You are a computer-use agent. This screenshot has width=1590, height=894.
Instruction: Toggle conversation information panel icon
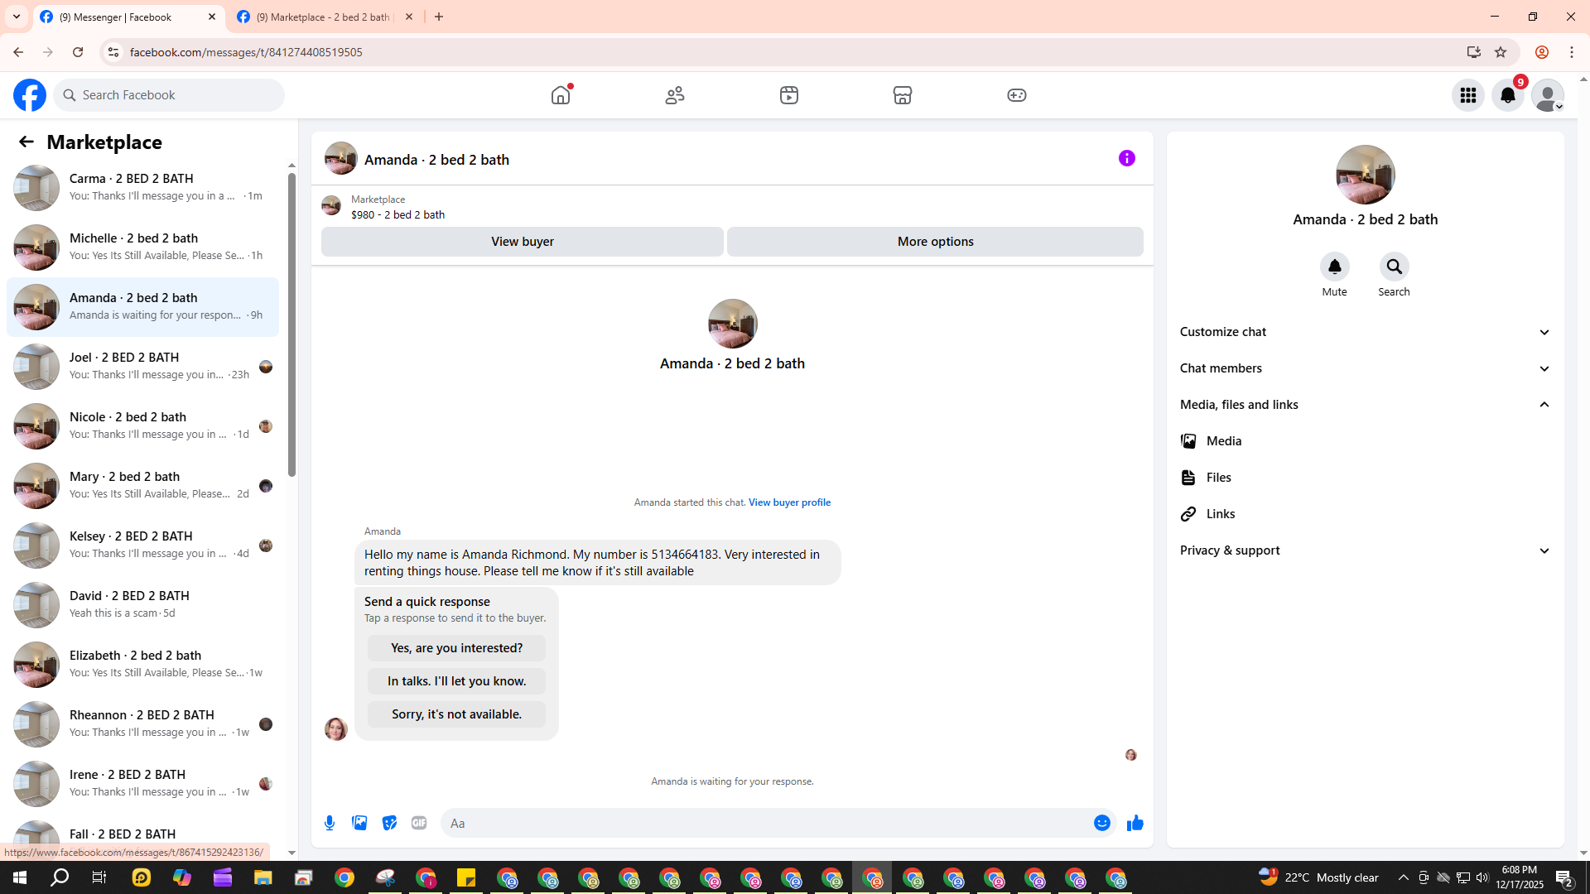pyautogui.click(x=1126, y=158)
